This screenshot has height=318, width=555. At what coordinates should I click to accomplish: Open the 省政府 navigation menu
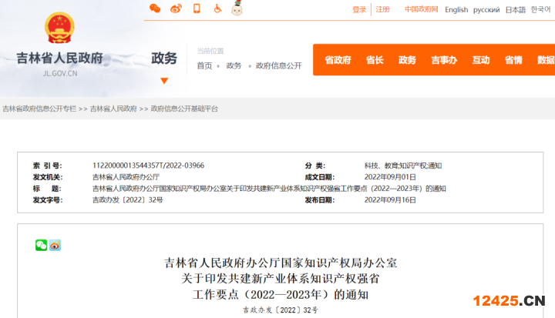coord(338,60)
